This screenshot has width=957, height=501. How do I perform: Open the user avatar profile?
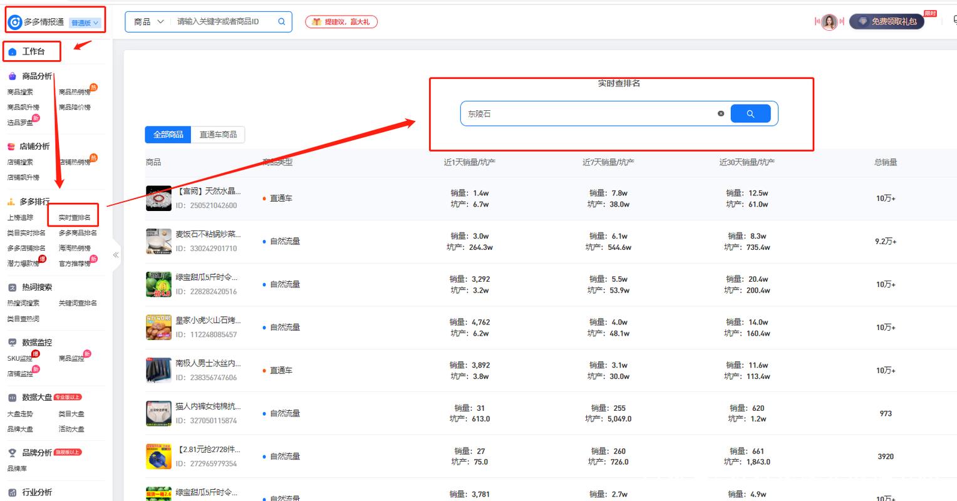829,22
